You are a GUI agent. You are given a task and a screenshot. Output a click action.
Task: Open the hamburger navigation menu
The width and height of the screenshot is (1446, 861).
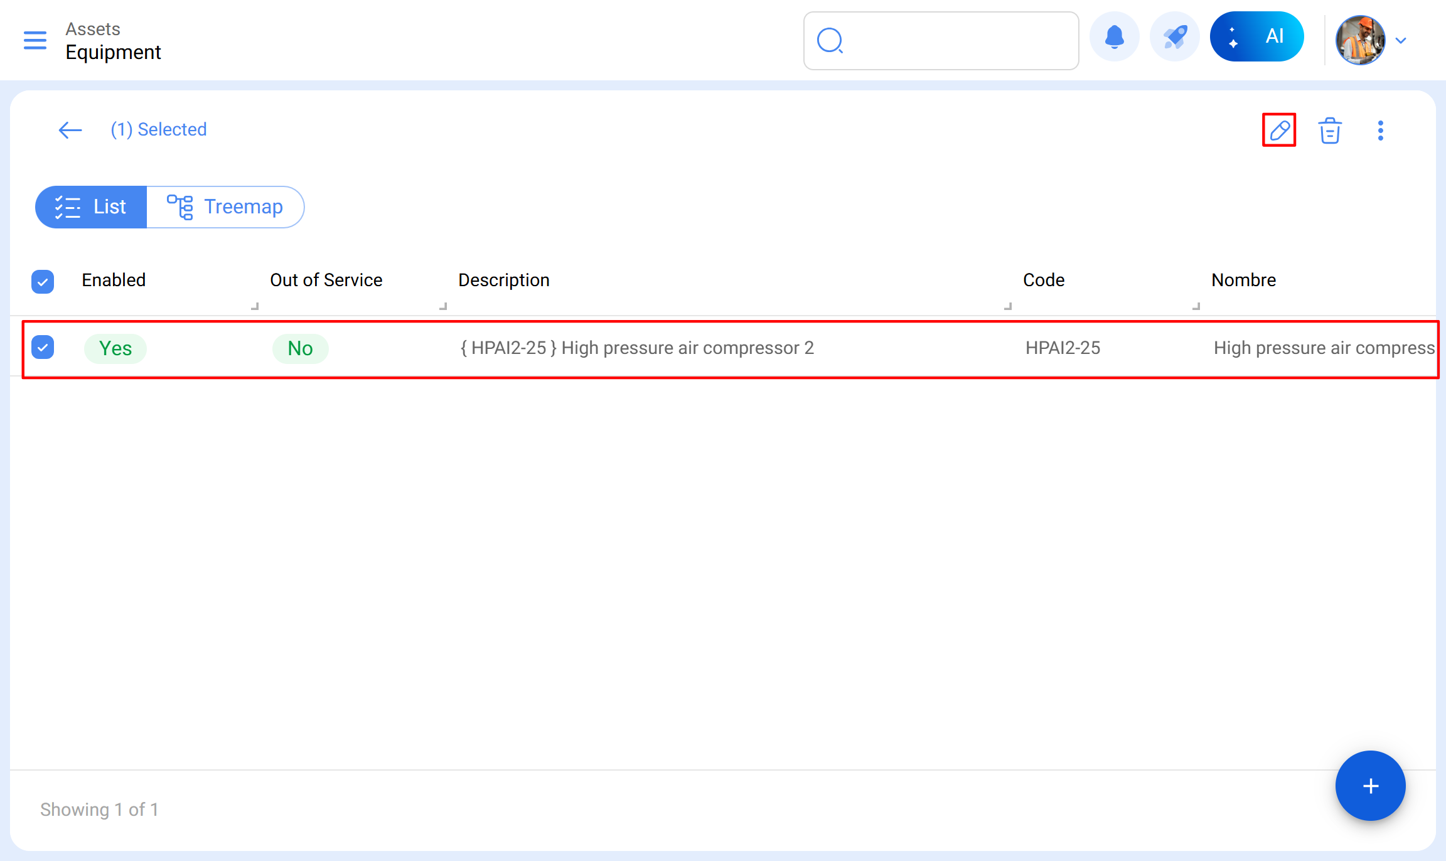pos(35,40)
